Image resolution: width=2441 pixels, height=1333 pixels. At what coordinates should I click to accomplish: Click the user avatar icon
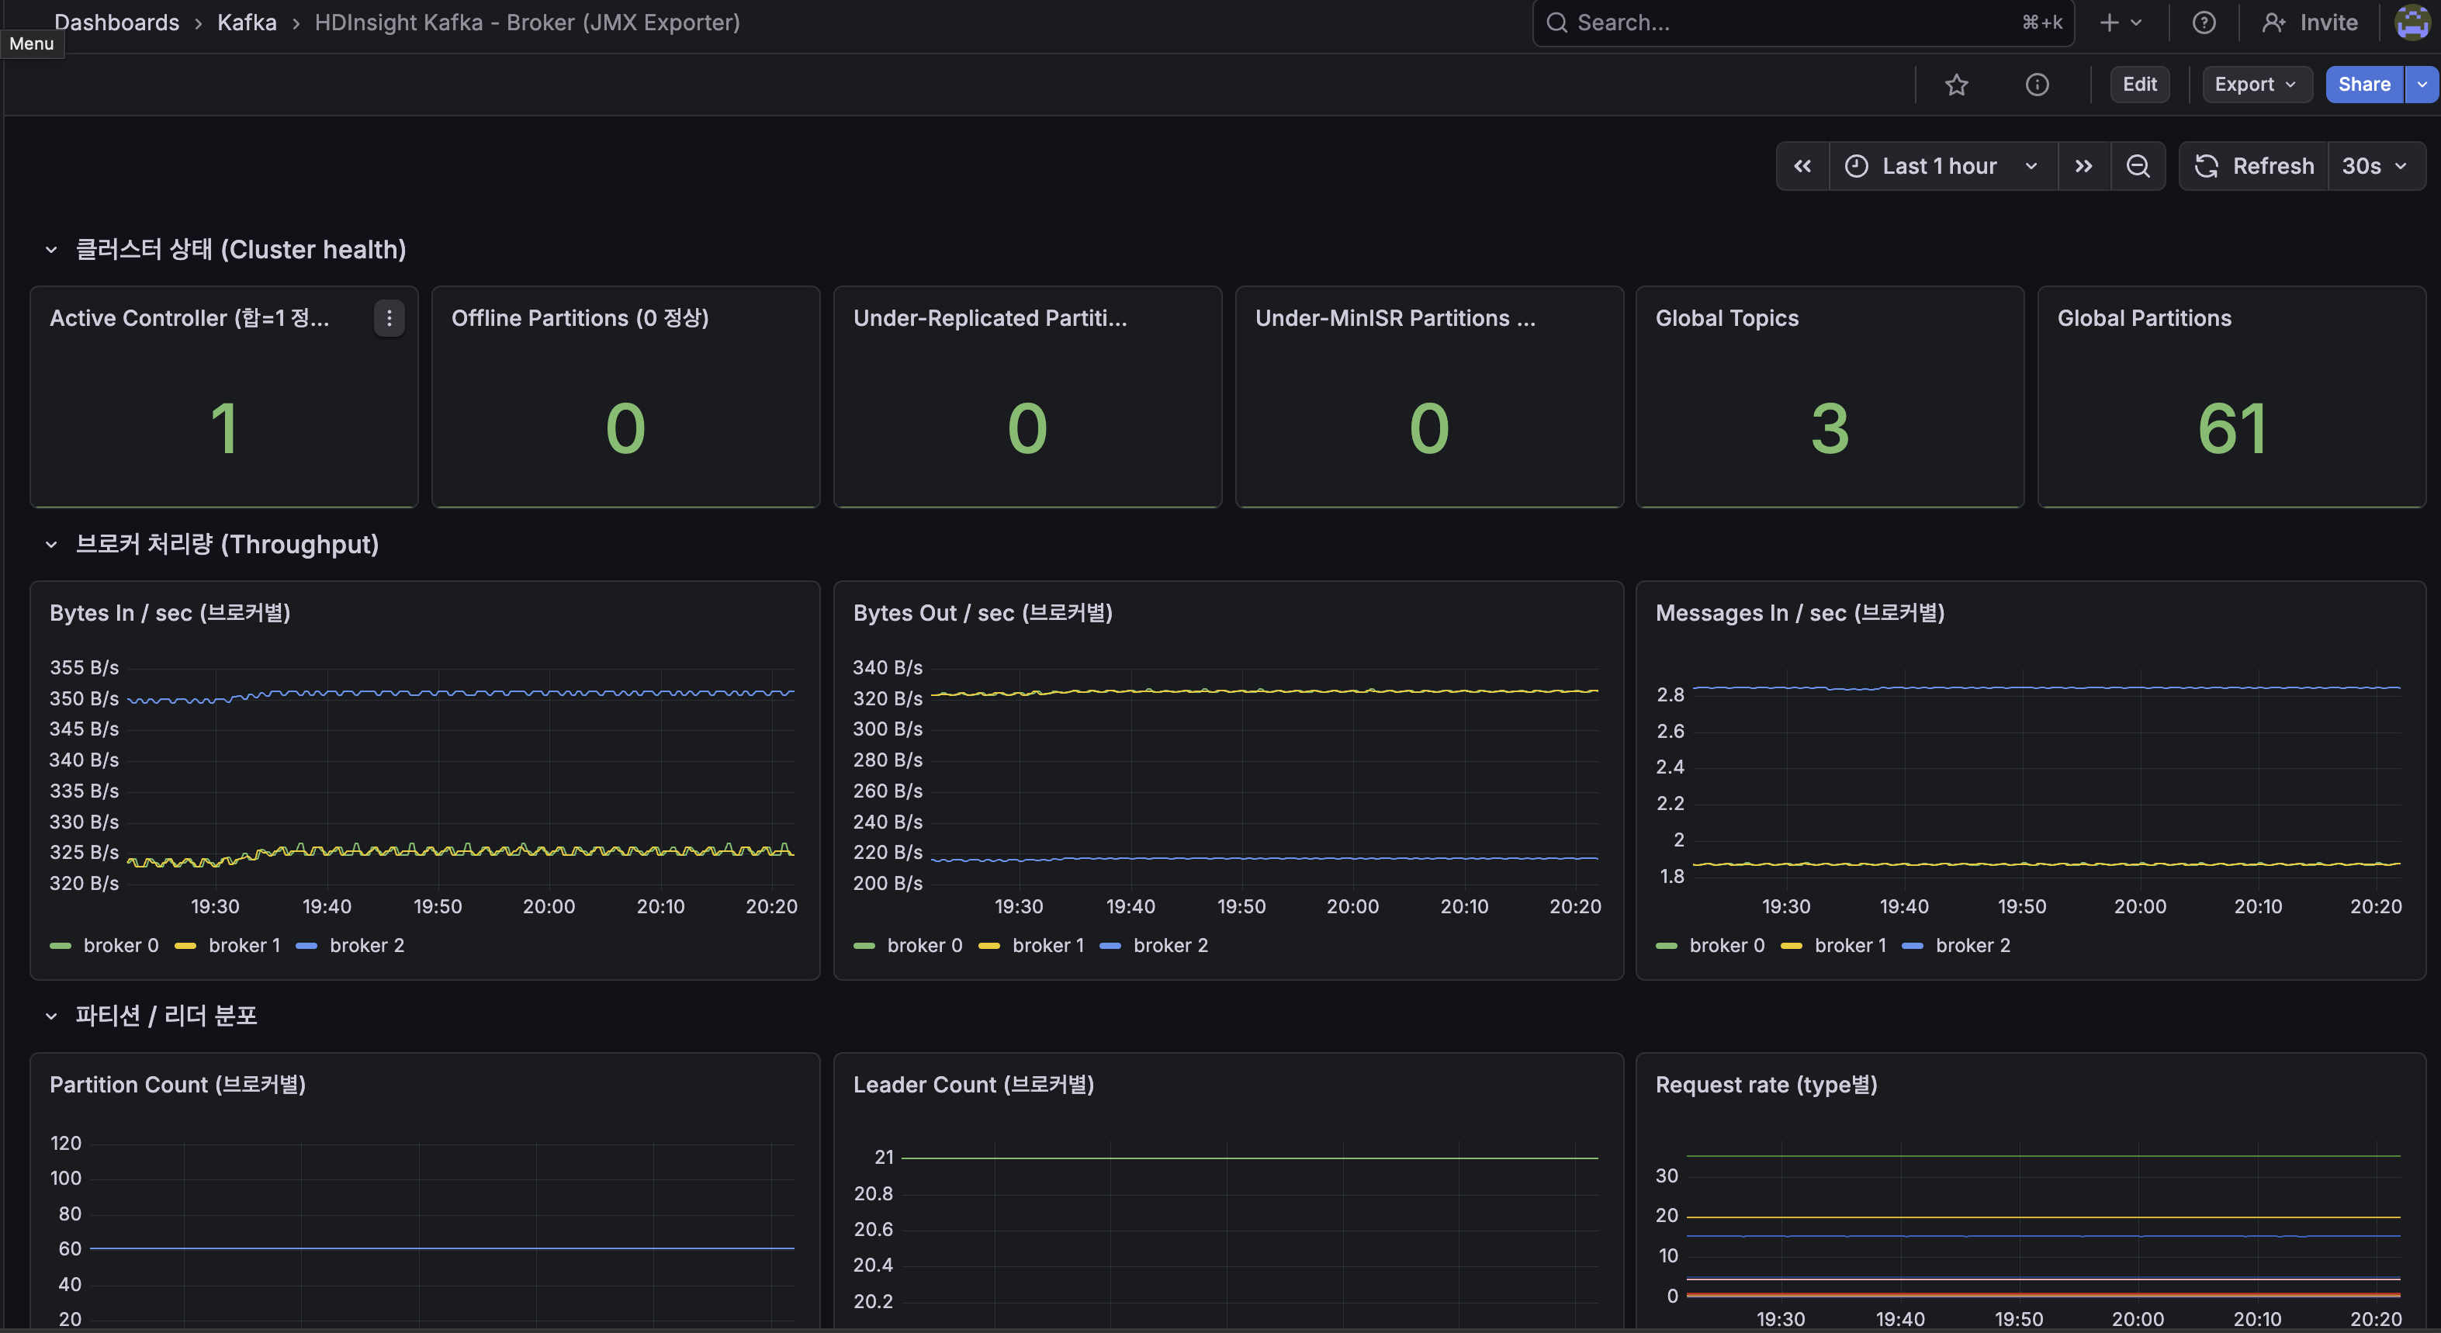(2412, 23)
